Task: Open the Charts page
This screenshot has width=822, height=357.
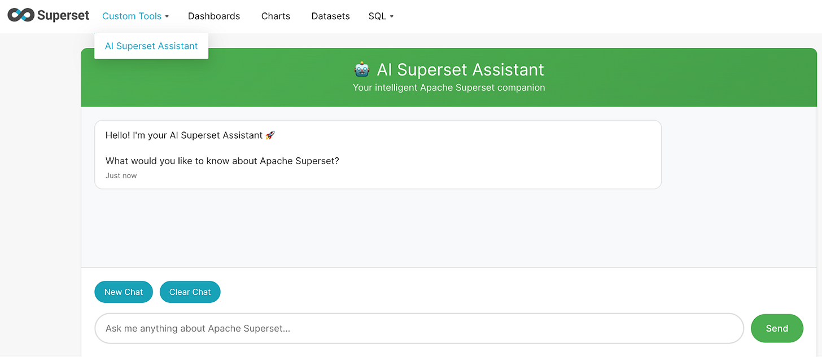Action: click(276, 16)
